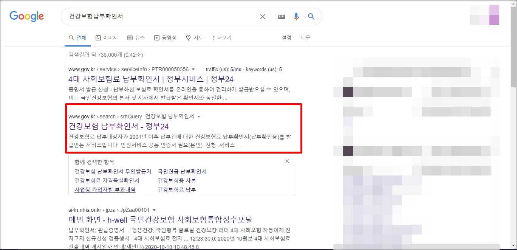Close the related searches box
The width and height of the screenshot is (517, 250).
coord(287,161)
